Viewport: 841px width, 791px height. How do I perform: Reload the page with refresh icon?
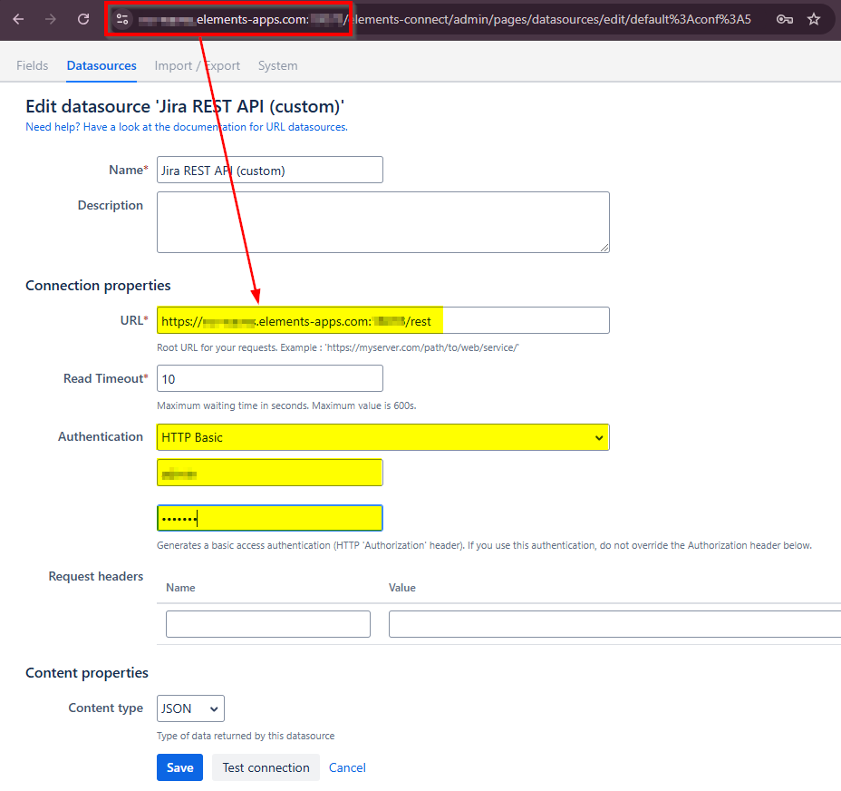click(x=83, y=19)
